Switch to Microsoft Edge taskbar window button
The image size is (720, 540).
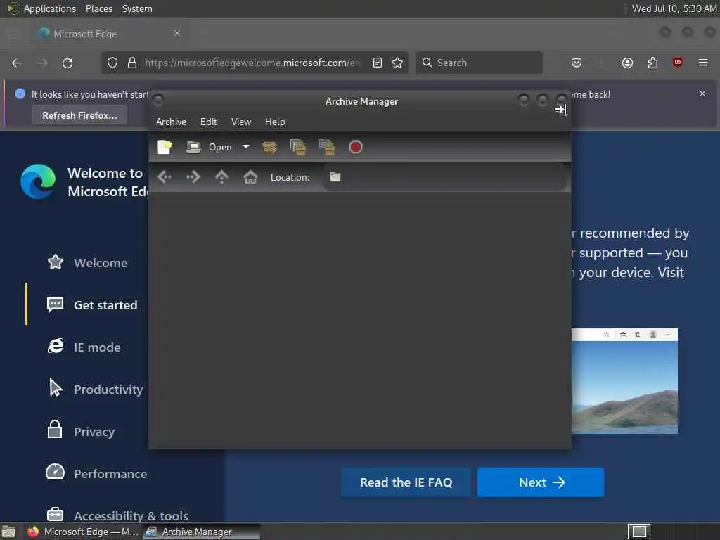[x=83, y=532]
